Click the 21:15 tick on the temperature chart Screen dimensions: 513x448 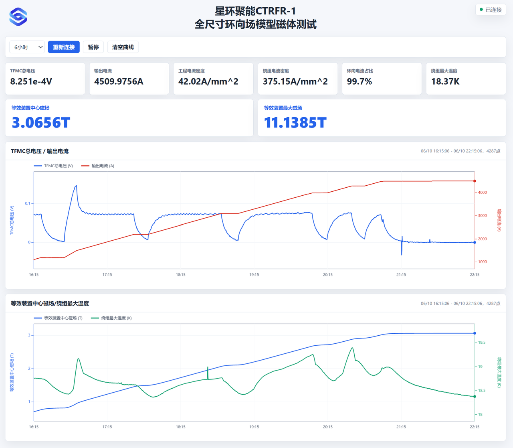(401, 427)
